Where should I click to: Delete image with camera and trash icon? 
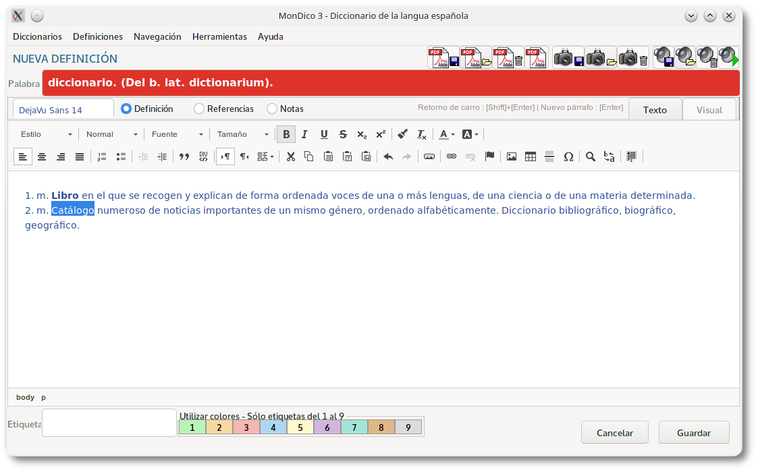tap(633, 58)
